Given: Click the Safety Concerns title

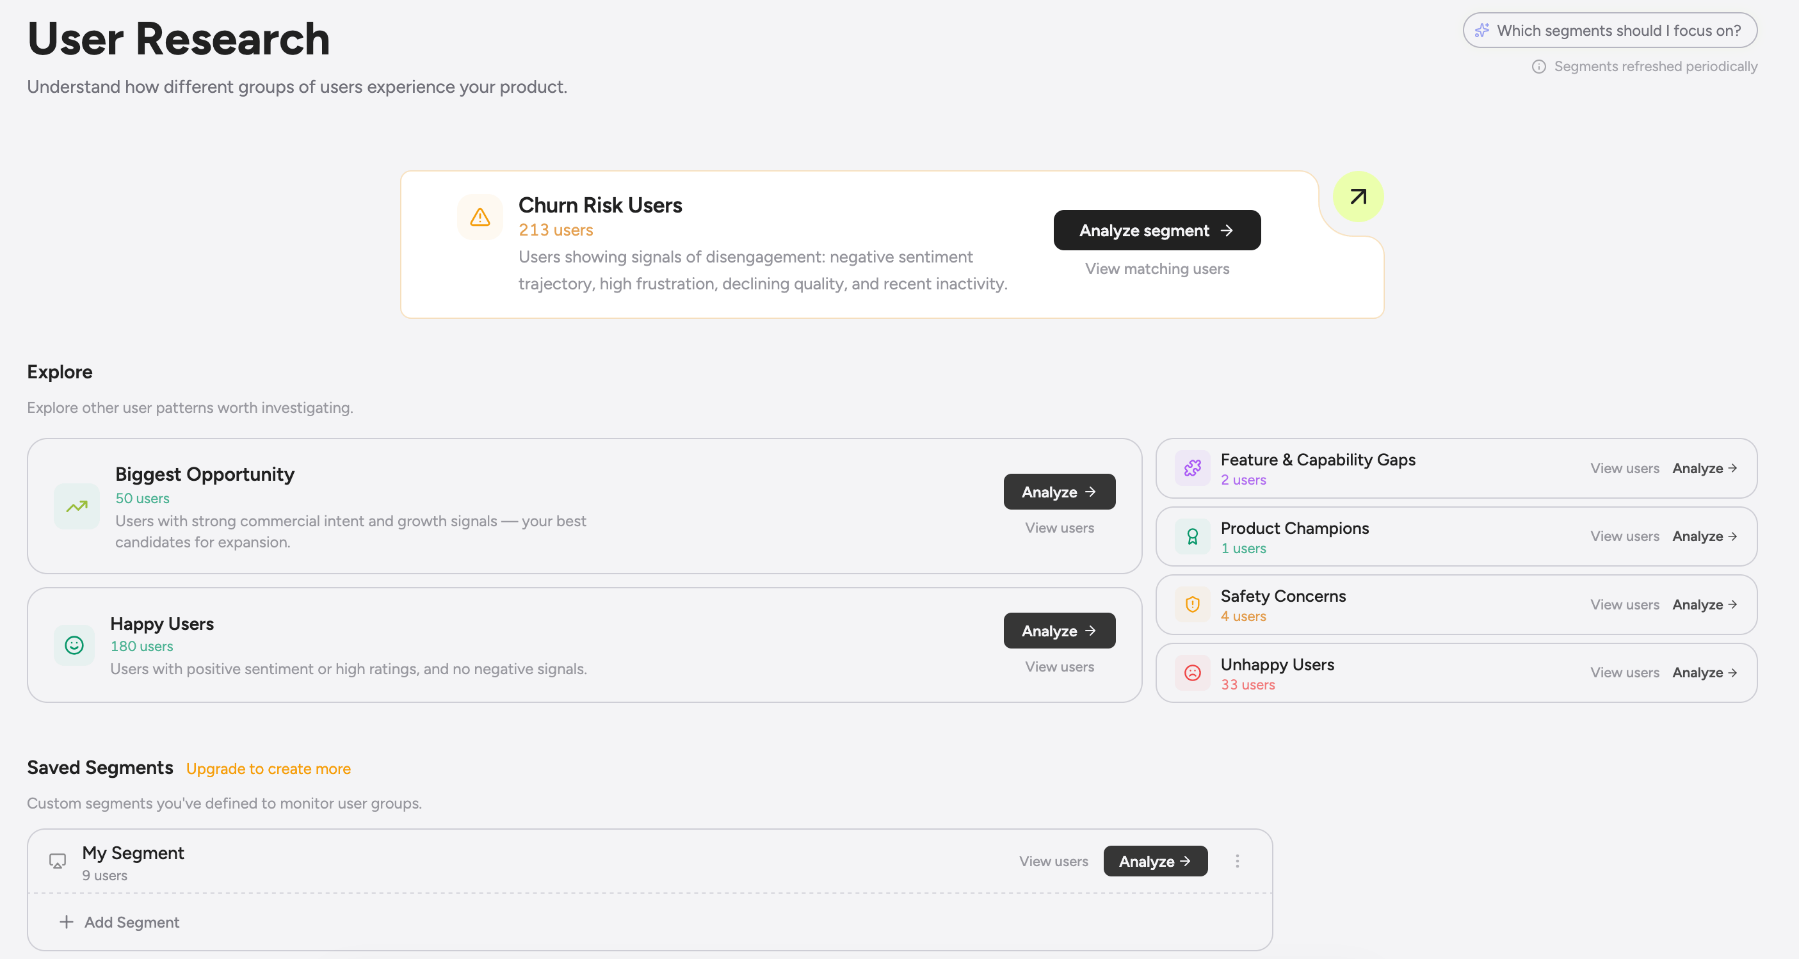Looking at the screenshot, I should (x=1283, y=596).
